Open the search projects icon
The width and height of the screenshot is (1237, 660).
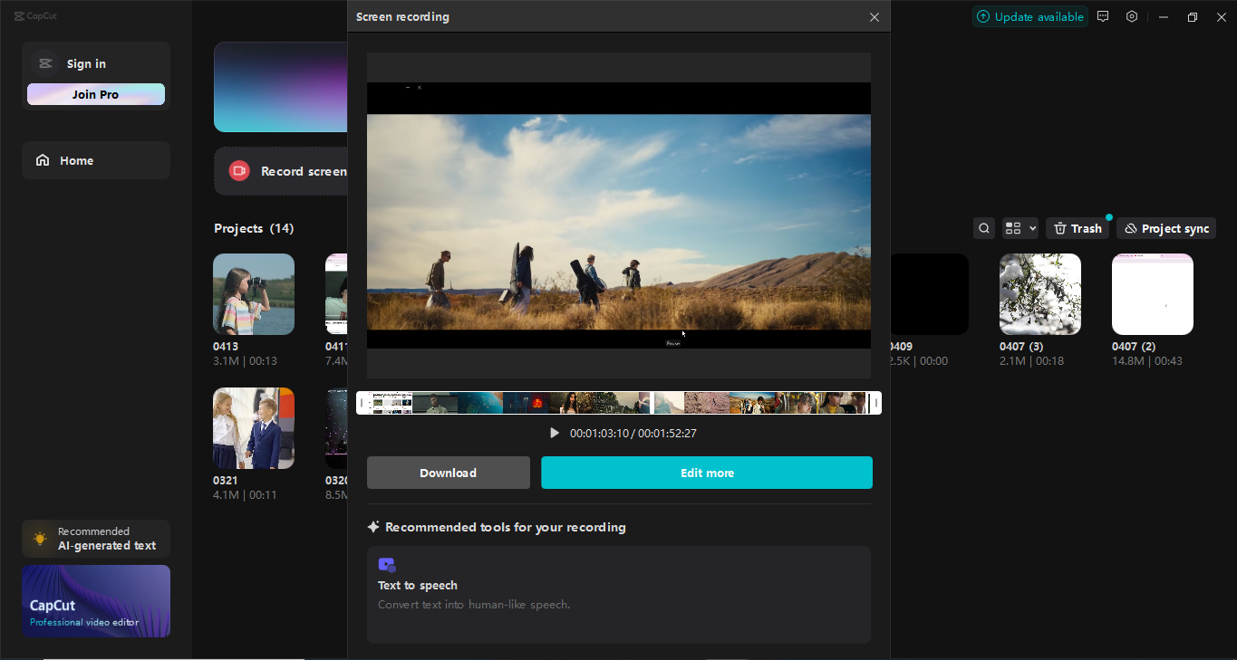(x=984, y=227)
